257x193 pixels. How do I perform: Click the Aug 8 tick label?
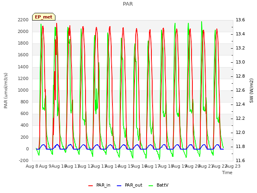[32, 166]
